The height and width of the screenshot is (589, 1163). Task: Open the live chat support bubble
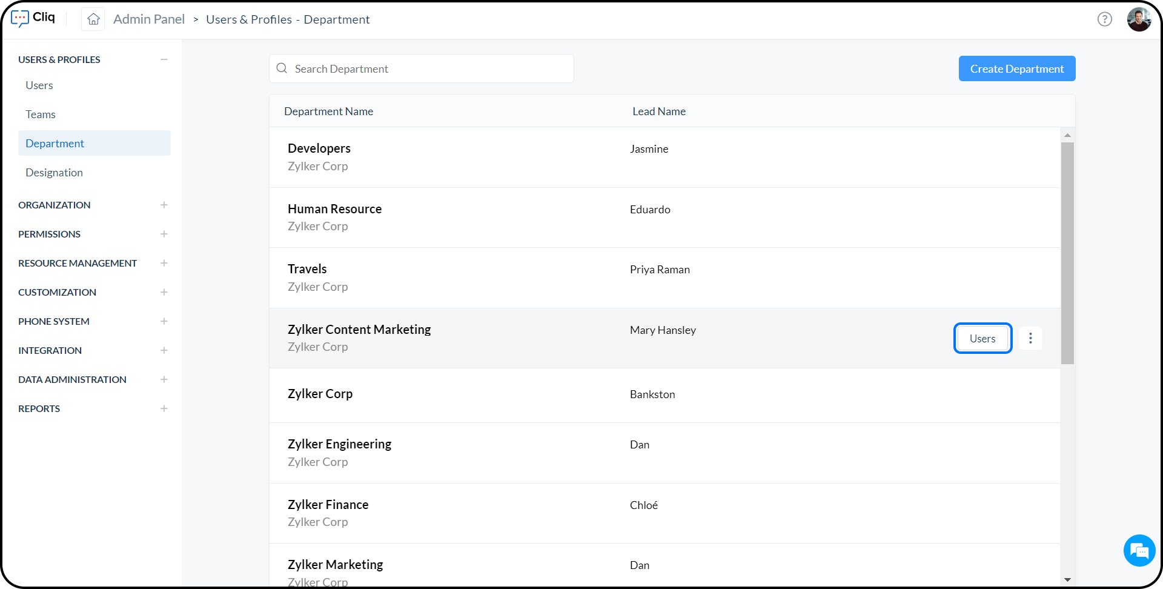[x=1139, y=551]
